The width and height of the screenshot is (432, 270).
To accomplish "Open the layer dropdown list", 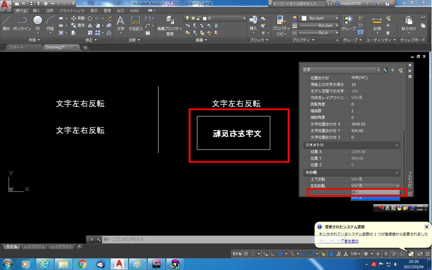I will coord(244,18).
